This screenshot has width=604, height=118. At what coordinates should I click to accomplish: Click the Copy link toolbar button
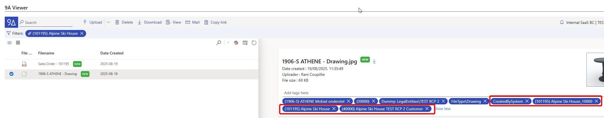[x=215, y=22]
